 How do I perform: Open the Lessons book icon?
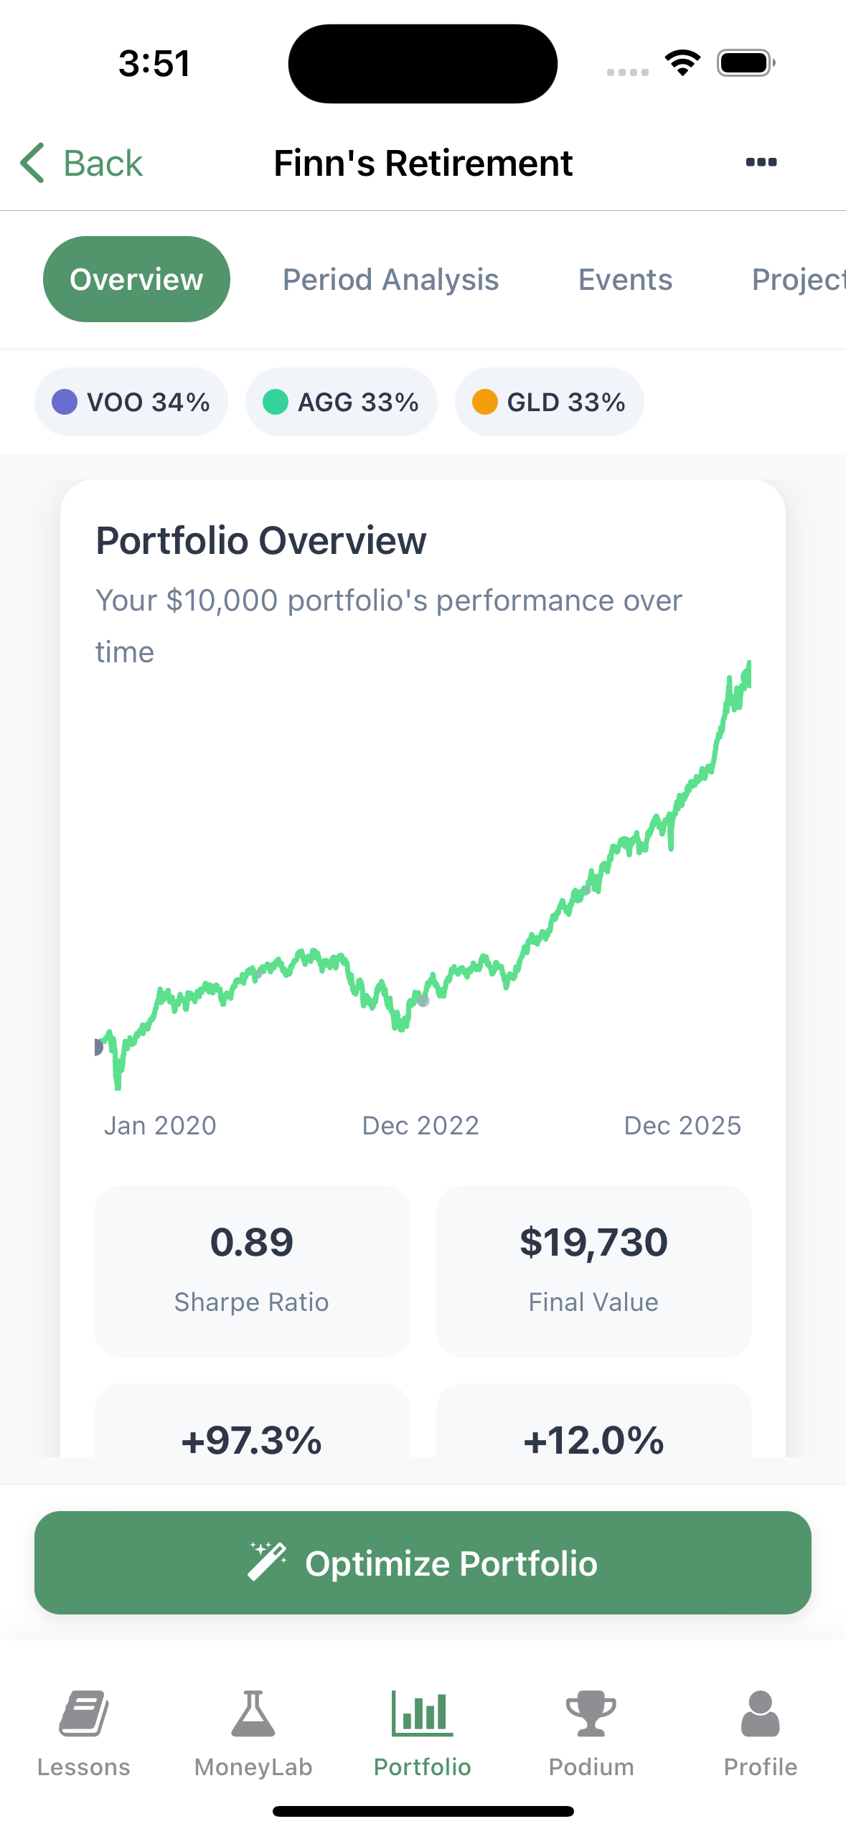coord(84,1713)
